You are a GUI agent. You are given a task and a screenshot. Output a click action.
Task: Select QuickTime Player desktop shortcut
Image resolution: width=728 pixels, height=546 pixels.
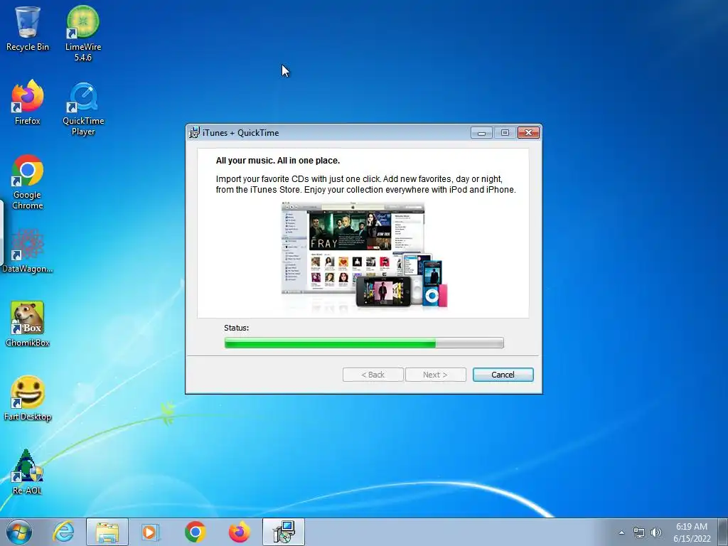pos(83,109)
